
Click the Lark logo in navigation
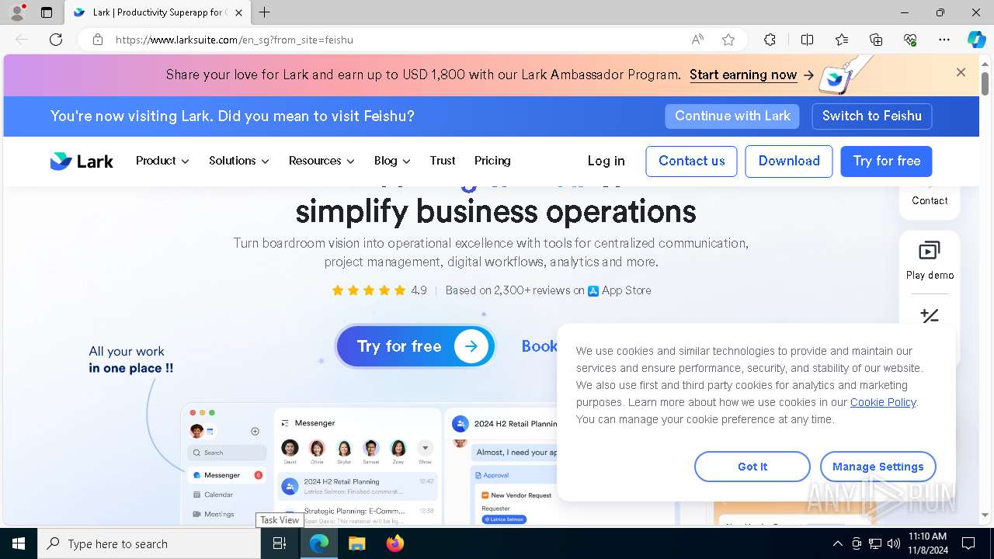(82, 161)
